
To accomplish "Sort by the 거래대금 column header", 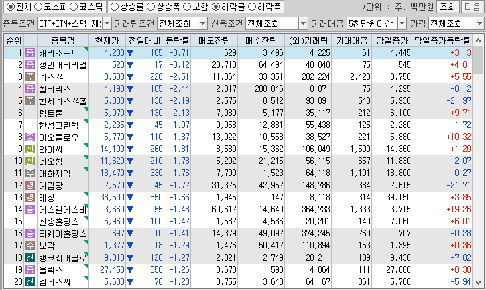I will [x=352, y=40].
